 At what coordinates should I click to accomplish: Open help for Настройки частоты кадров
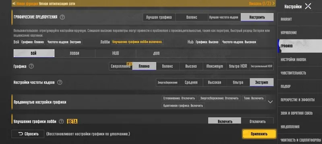60,82
